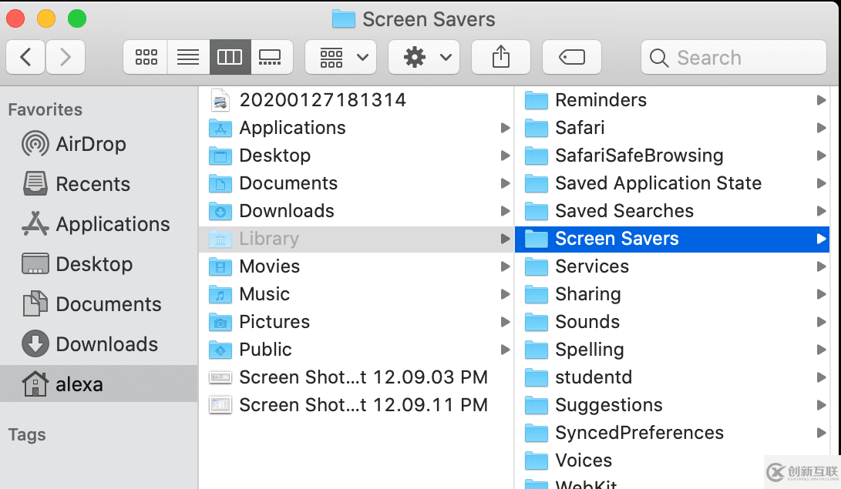
Task: Expand the Screen Savers folder arrow
Action: [x=821, y=239]
